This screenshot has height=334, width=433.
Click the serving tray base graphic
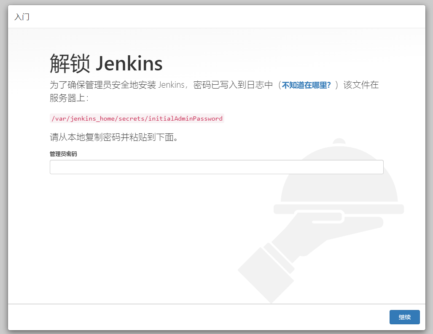(339, 209)
